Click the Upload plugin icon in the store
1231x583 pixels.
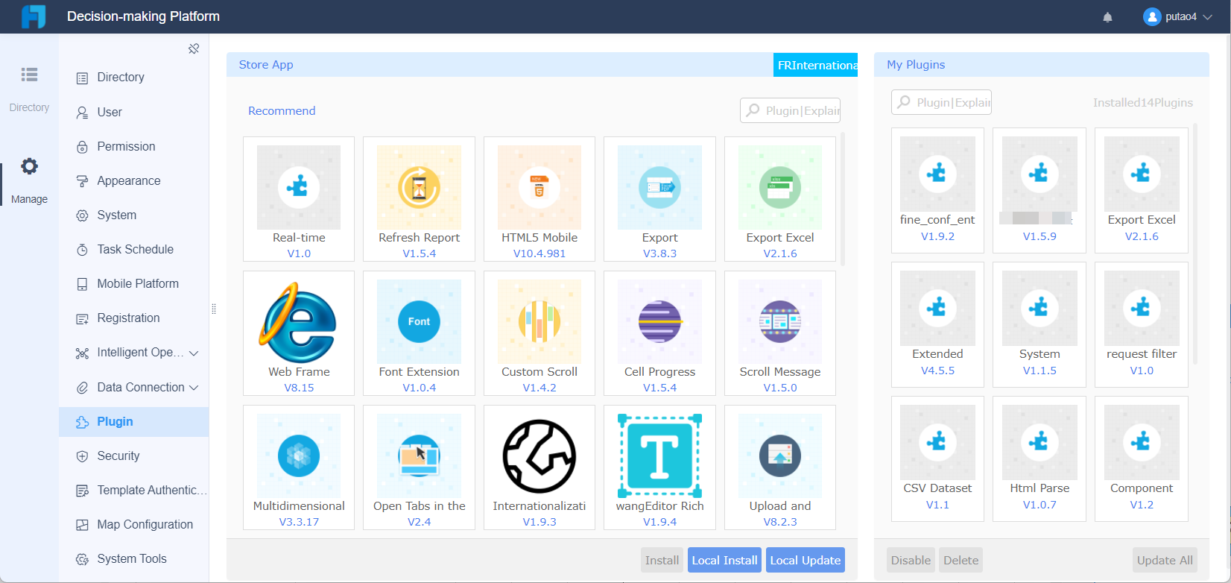780,456
